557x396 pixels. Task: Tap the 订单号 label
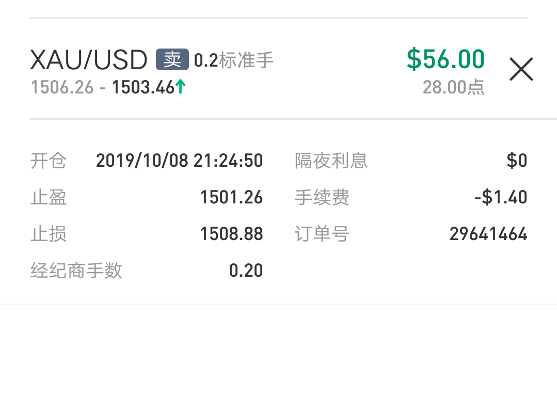tap(322, 234)
